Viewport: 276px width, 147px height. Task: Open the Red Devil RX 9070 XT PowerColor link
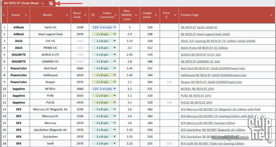coord(213,68)
